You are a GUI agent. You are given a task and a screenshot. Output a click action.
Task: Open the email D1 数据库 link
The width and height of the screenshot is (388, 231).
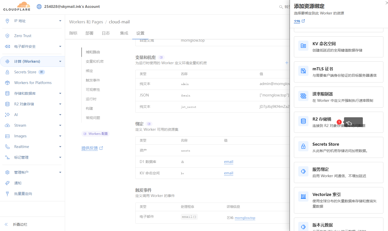[228, 162]
